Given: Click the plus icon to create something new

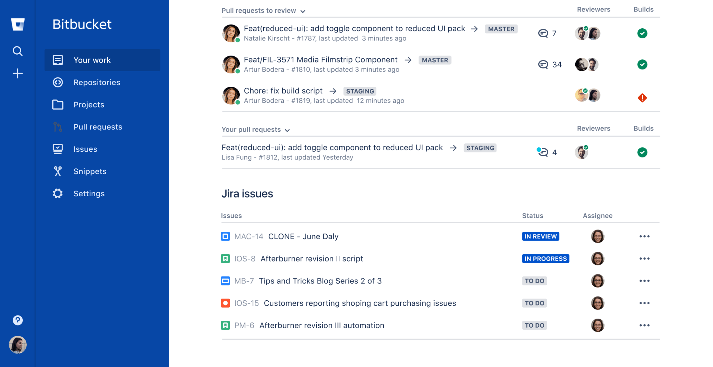Looking at the screenshot, I should (18, 73).
